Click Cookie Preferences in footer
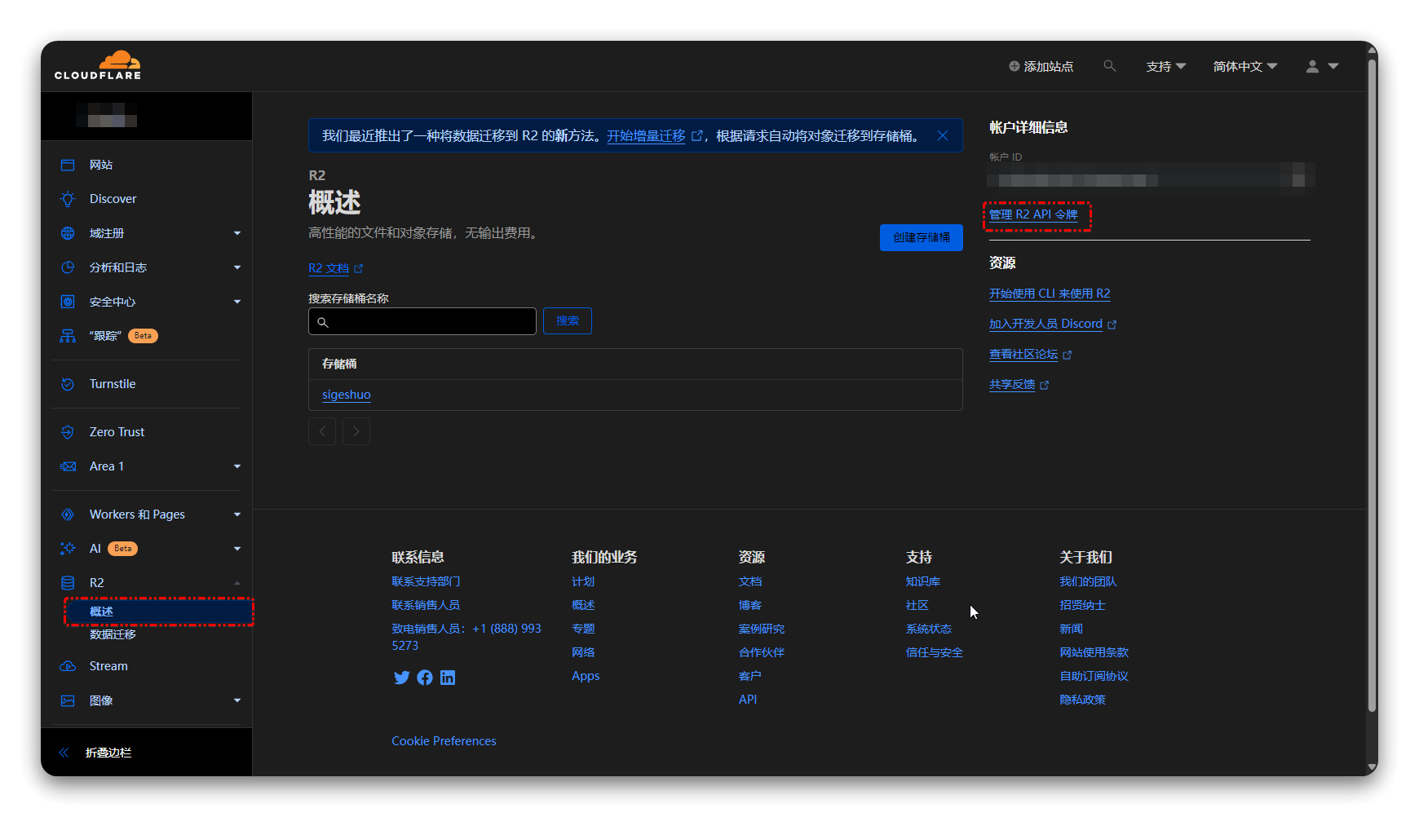Screen dimensions: 1419x817 pos(444,741)
